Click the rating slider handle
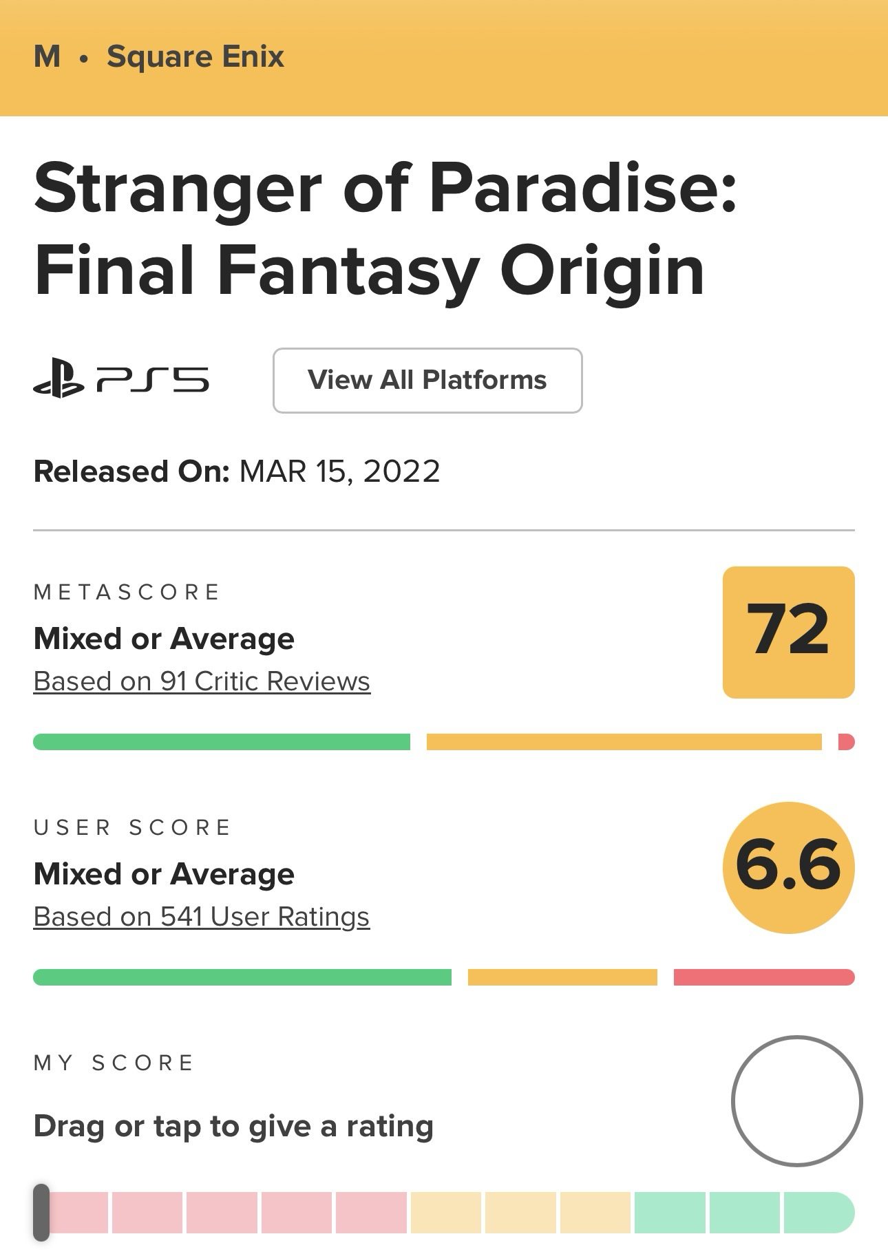Viewport: 888px width, 1254px height. pyautogui.click(x=41, y=1213)
